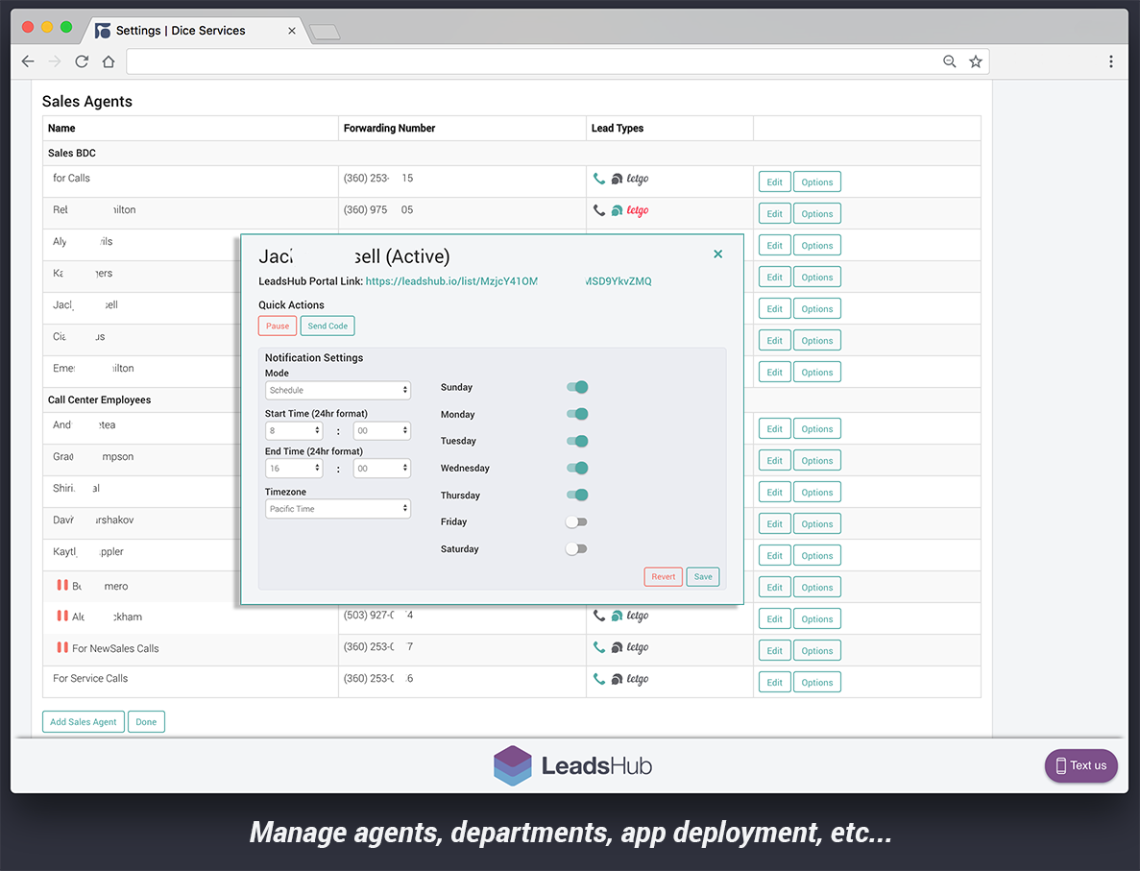Enable Saturday notification switch
This screenshot has width=1140, height=871.
576,549
